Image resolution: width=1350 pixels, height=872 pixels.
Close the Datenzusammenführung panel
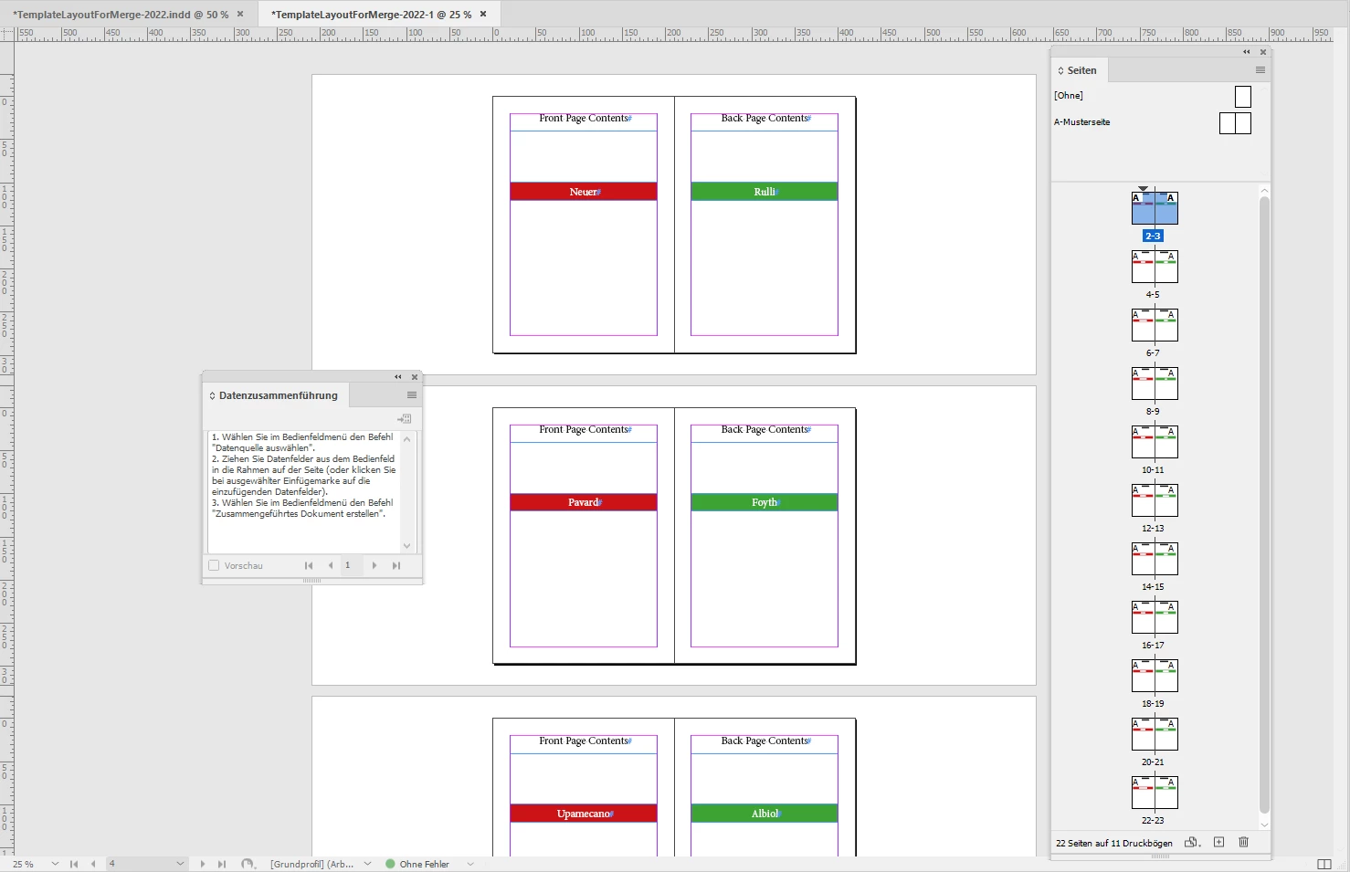point(415,377)
